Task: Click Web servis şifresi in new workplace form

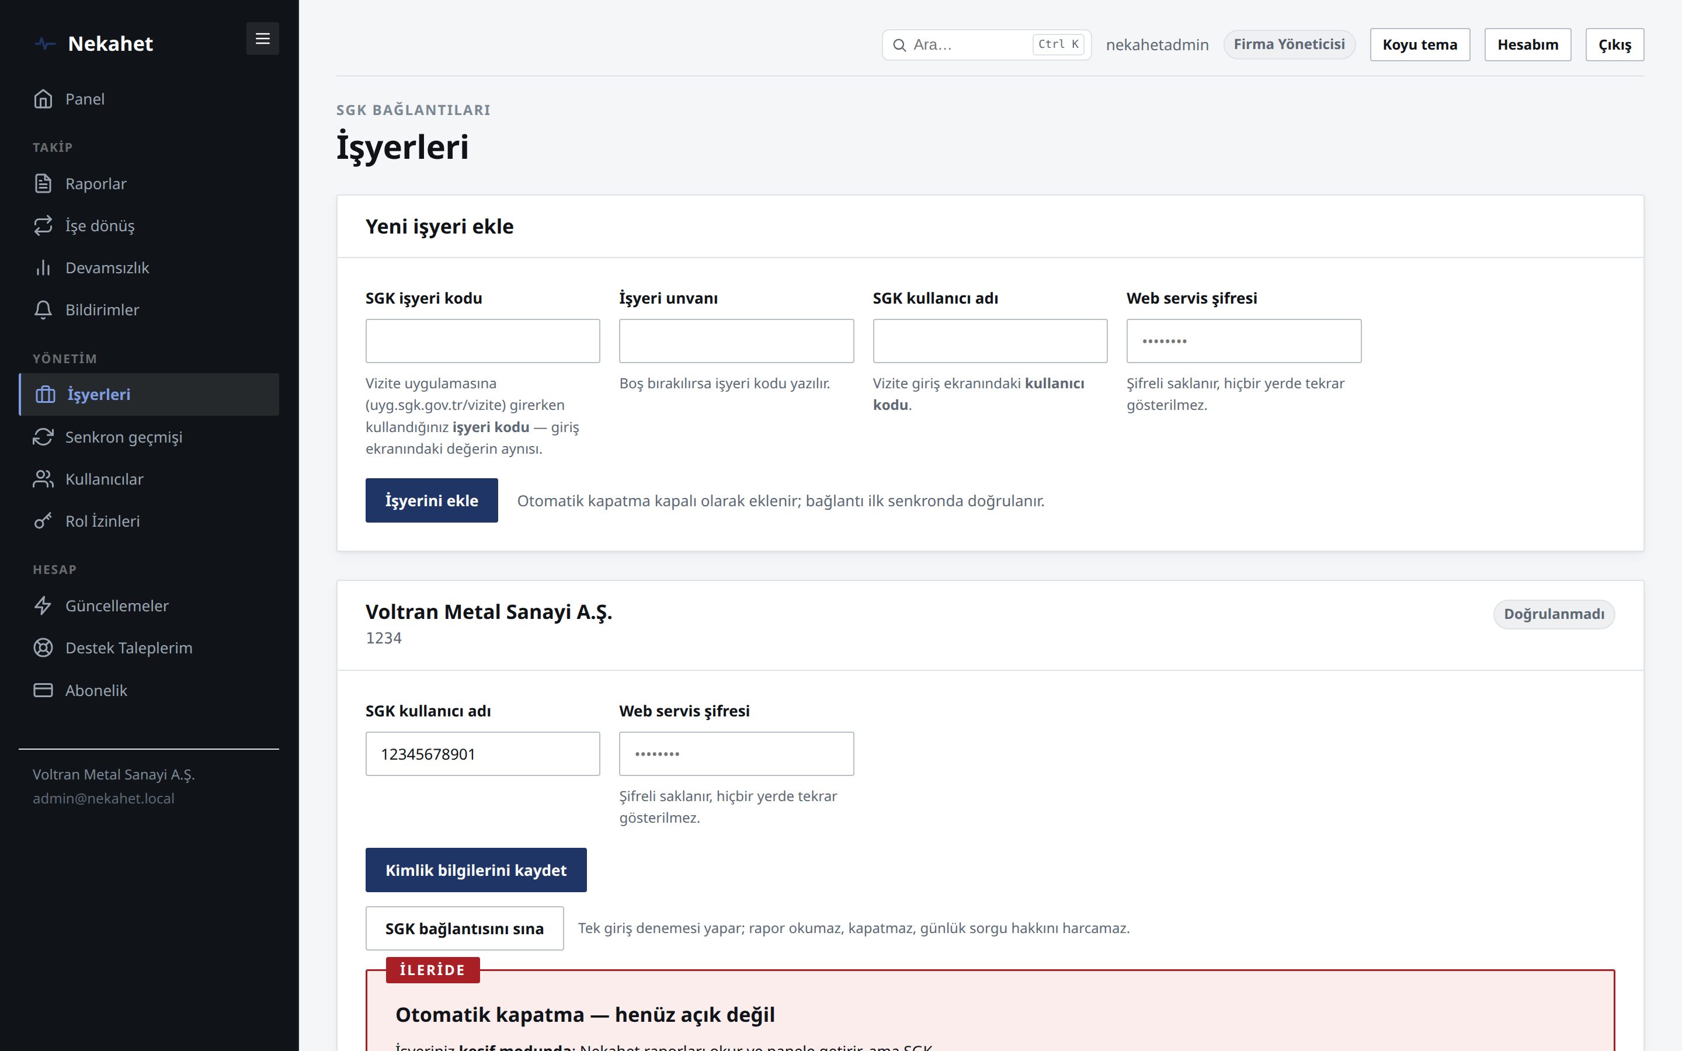Action: (1243, 340)
